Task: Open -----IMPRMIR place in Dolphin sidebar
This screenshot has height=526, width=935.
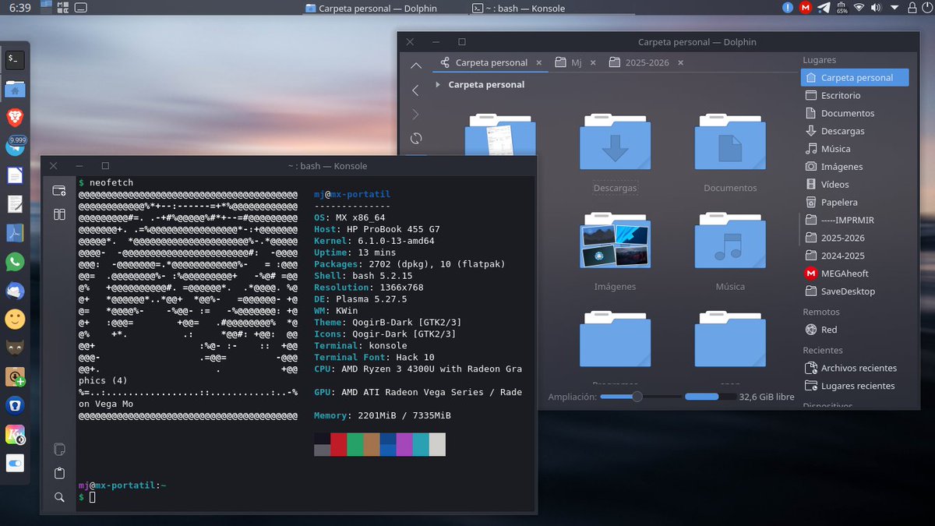Action: (x=855, y=220)
